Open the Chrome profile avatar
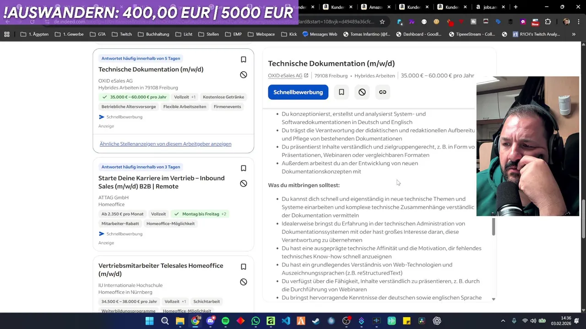The image size is (586, 329). click(x=566, y=21)
